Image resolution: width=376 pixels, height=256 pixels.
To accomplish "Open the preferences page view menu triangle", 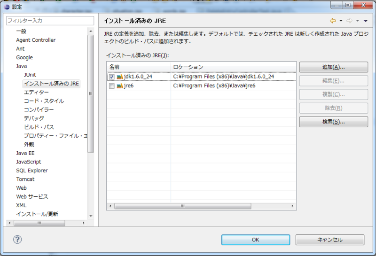I will coord(366,21).
